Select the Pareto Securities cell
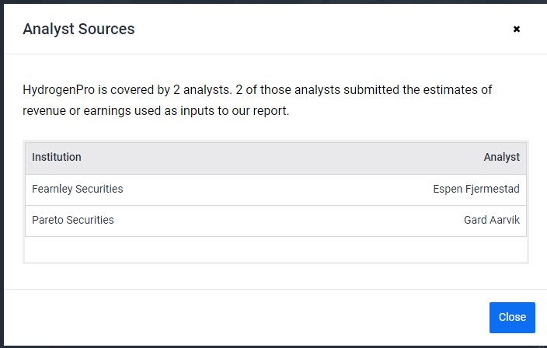This screenshot has height=348, width=547. click(73, 220)
